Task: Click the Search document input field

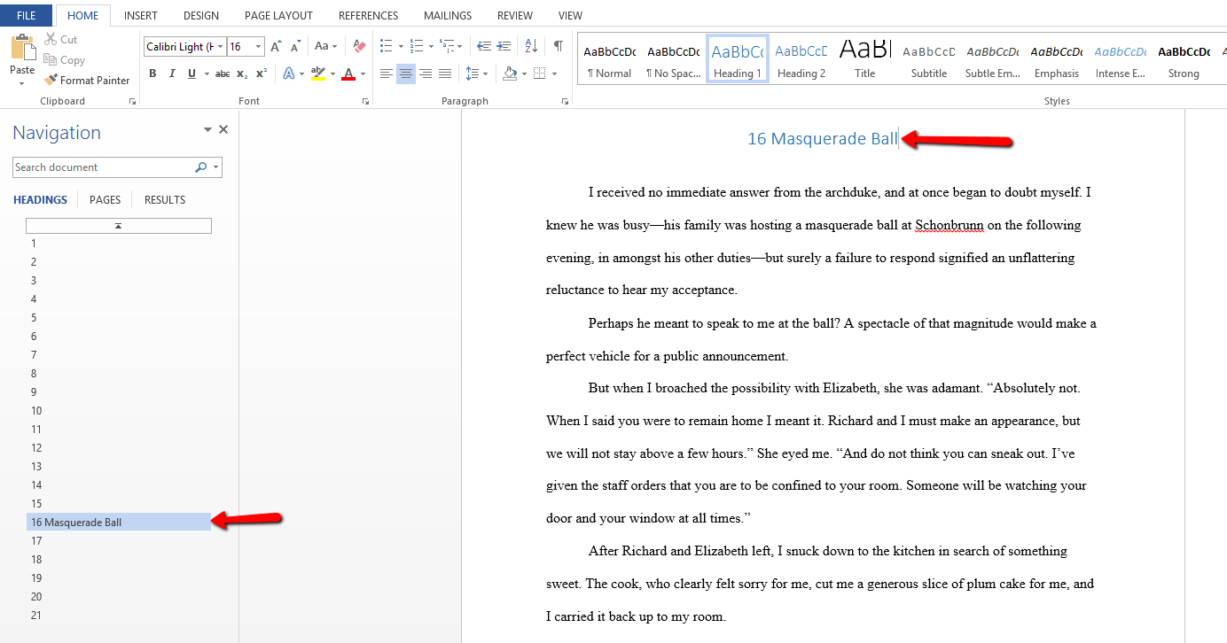Action: [102, 167]
